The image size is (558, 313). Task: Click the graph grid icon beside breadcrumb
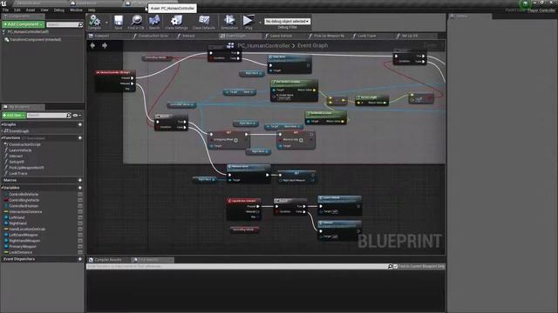pyautogui.click(x=230, y=45)
